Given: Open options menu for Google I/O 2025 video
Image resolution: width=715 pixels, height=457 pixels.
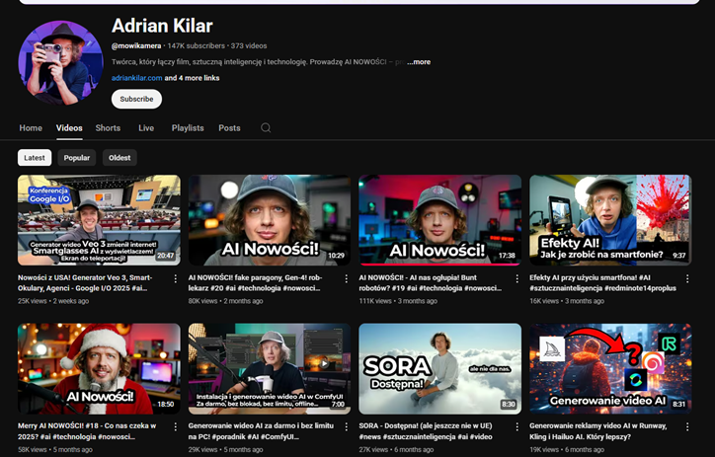Looking at the screenshot, I should point(176,278).
